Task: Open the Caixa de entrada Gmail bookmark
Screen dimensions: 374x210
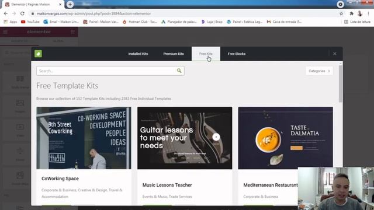Action: pos(285,22)
